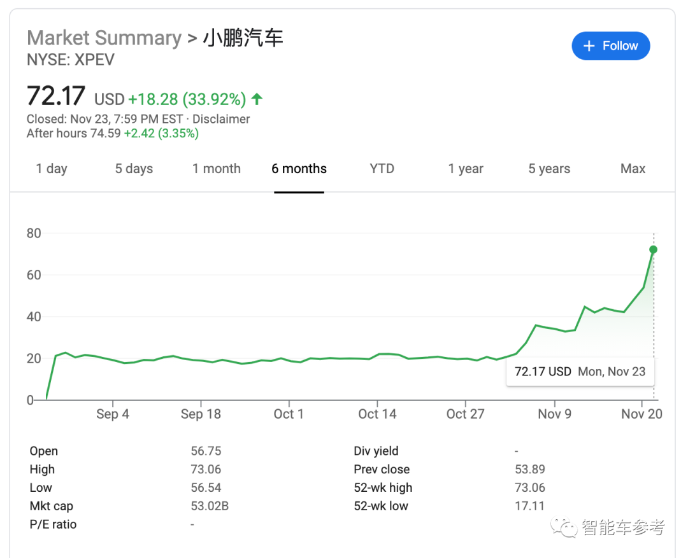Click the green dot on the chart peak

pos(654,249)
